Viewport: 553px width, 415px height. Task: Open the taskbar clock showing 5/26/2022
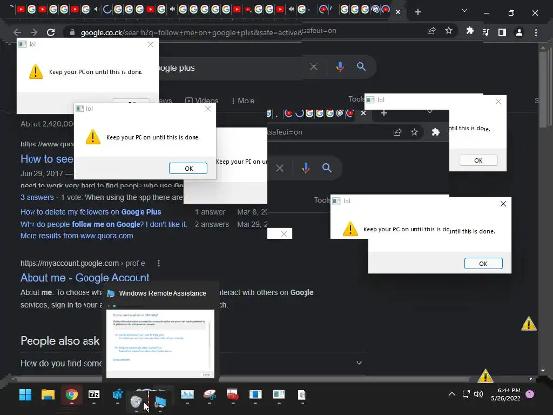(x=505, y=394)
